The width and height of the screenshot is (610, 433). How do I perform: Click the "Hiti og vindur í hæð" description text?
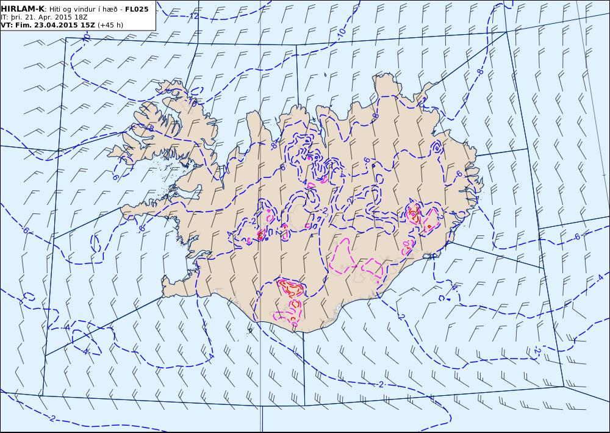[x=83, y=9]
